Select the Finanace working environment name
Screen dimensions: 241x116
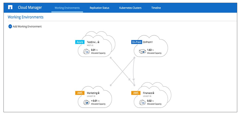(147, 93)
